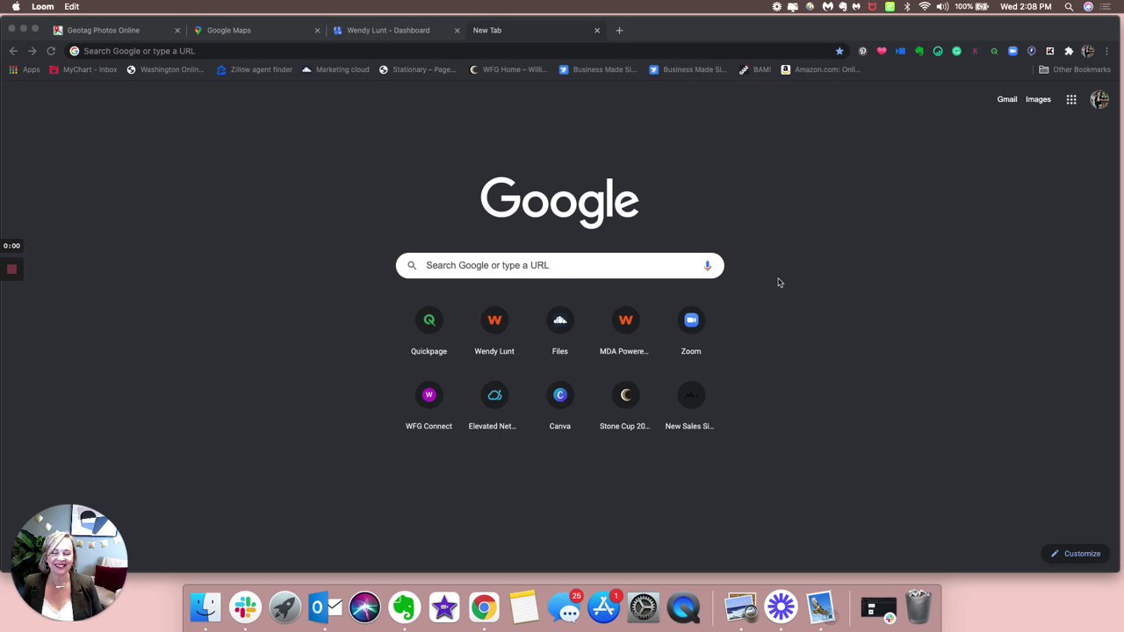Click the Customize button
Viewport: 1124px width, 632px height.
pos(1076,554)
